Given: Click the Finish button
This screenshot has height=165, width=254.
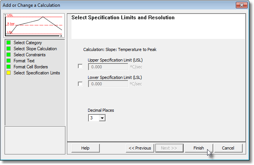Looking at the screenshot, I should click(x=199, y=148).
